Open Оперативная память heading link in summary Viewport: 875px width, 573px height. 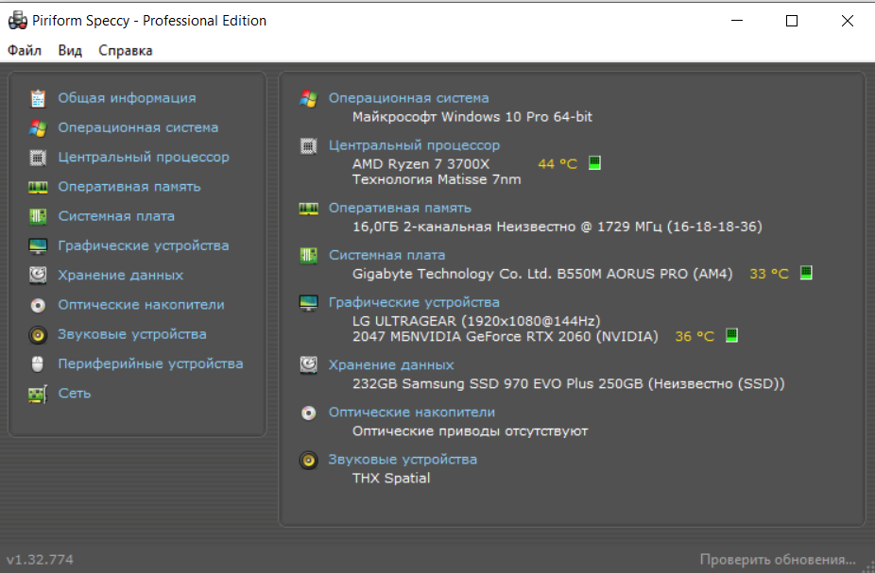pos(400,208)
